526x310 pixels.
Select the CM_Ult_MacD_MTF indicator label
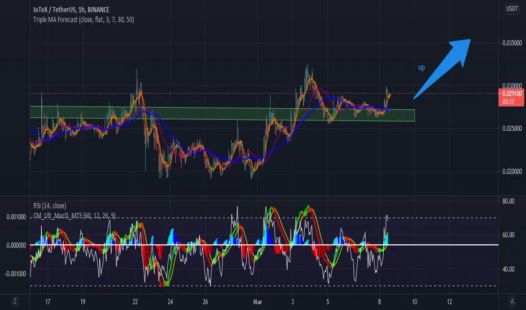[74, 215]
